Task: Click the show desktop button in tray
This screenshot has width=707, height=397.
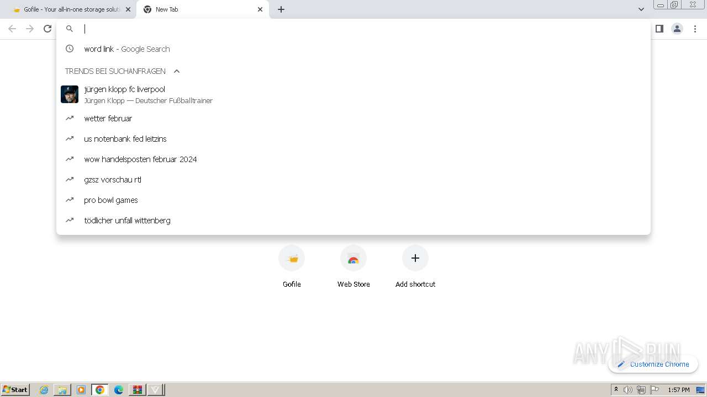Action: pyautogui.click(x=701, y=390)
